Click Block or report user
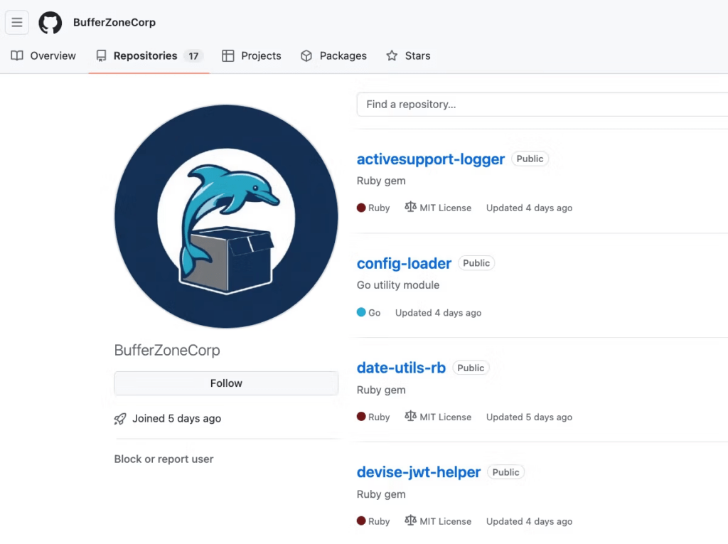This screenshot has height=544, width=728. [164, 459]
